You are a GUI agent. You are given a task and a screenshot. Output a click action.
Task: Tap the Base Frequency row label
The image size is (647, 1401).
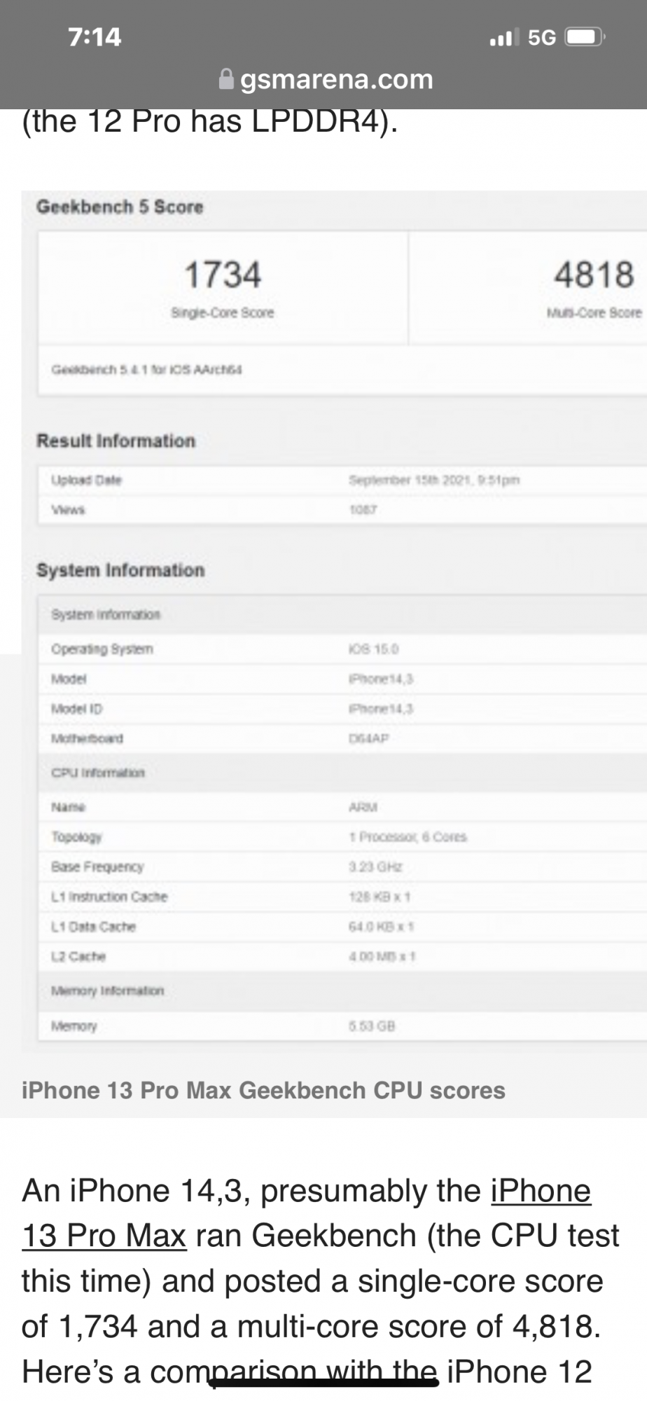point(97,867)
